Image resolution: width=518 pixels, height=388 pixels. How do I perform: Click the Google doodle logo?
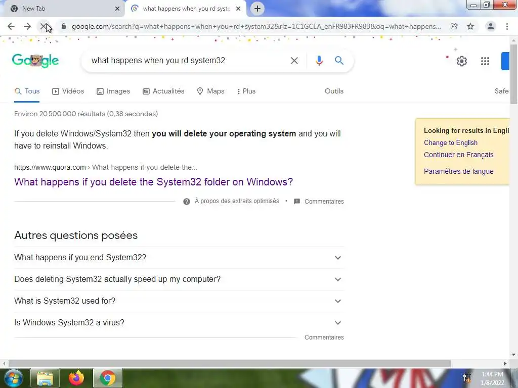[35, 61]
